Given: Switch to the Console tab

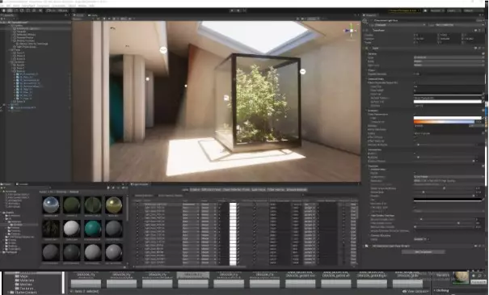Looking at the screenshot, I should tap(23, 184).
